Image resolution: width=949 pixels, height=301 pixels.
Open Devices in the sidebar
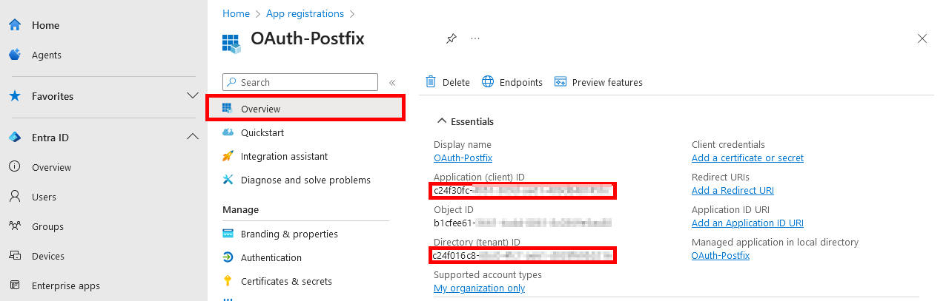[48, 256]
